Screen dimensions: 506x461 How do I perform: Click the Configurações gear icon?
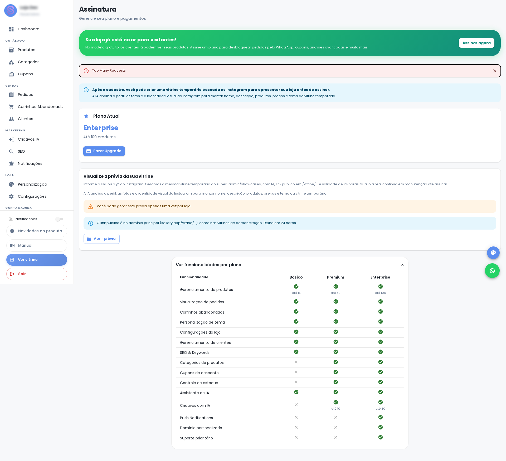click(x=11, y=196)
